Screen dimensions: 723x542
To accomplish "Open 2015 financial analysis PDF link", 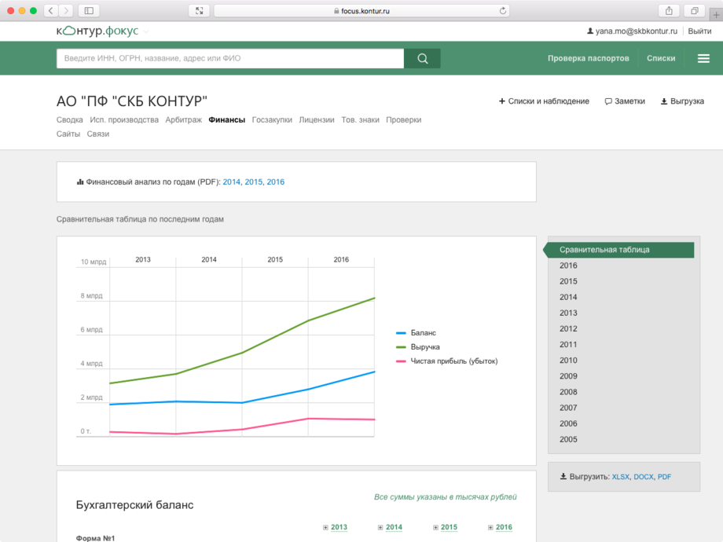I will coord(254,182).
